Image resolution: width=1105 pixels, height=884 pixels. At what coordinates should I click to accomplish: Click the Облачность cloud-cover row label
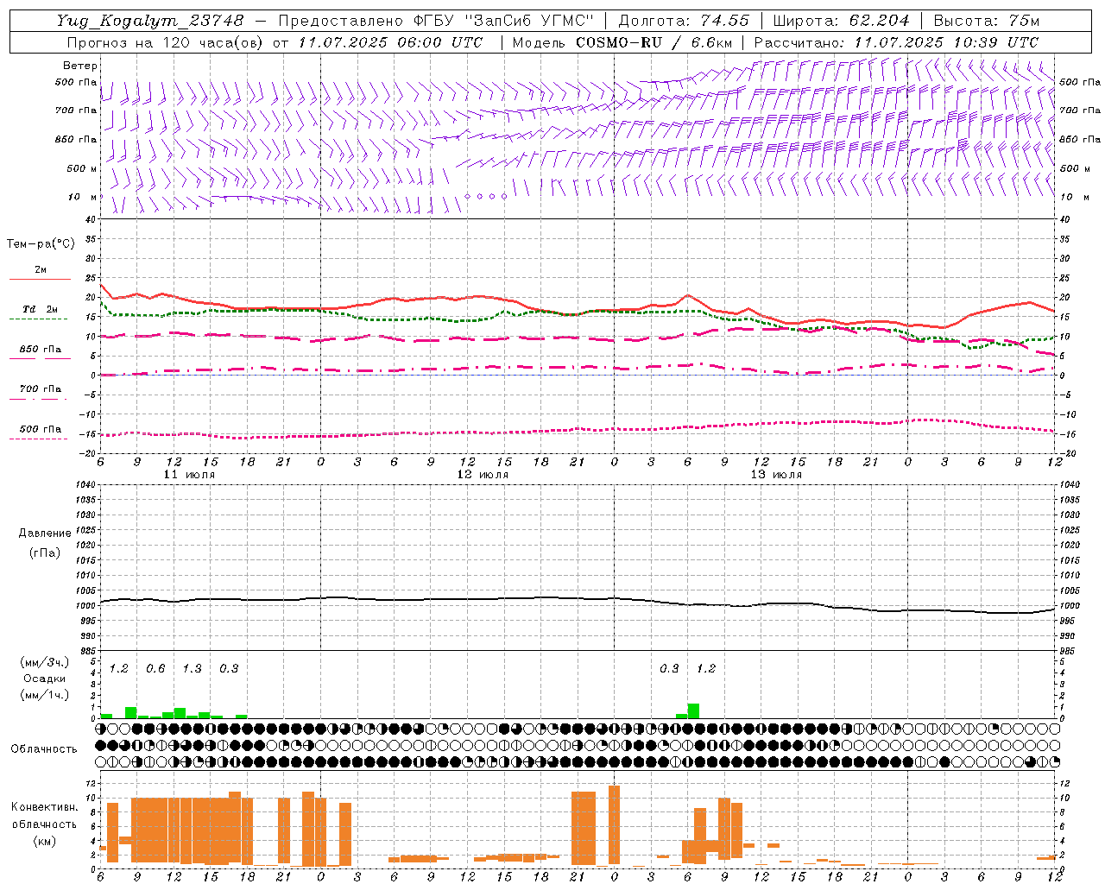point(44,748)
